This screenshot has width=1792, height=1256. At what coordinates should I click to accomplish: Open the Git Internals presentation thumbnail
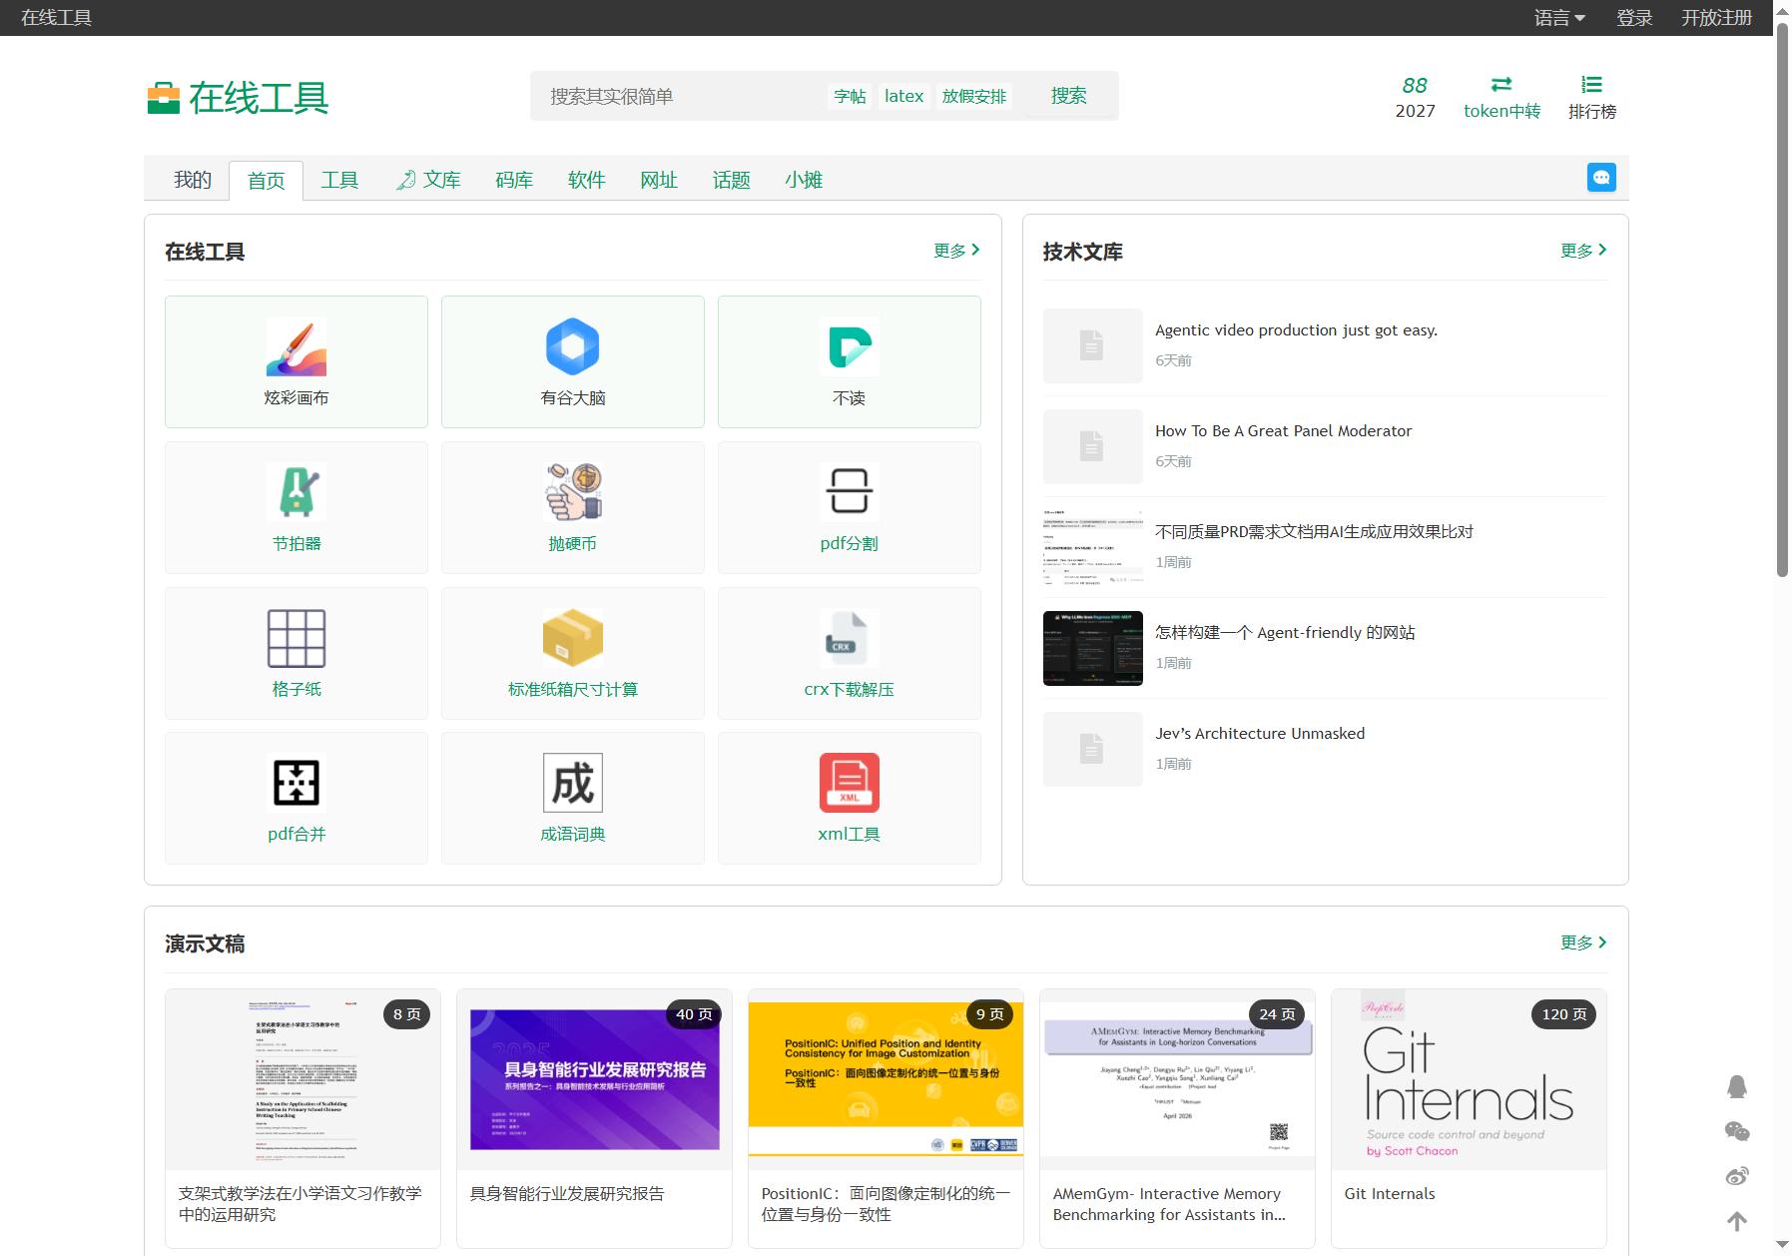click(1469, 1079)
